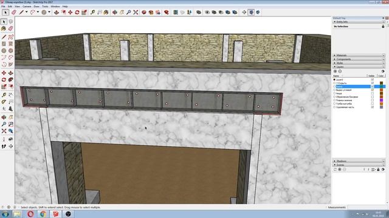Select the Pie tool in left toolset

point(11,65)
